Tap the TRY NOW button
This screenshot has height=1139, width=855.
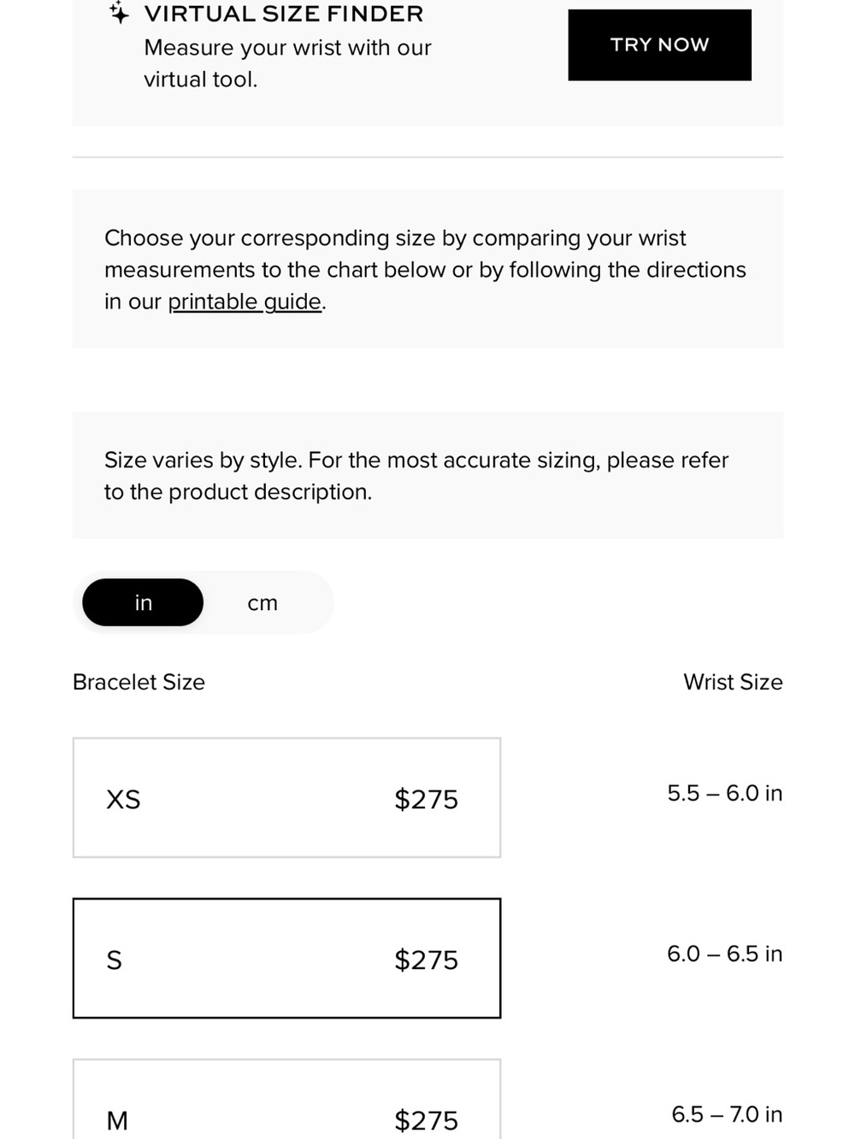pyautogui.click(x=659, y=45)
